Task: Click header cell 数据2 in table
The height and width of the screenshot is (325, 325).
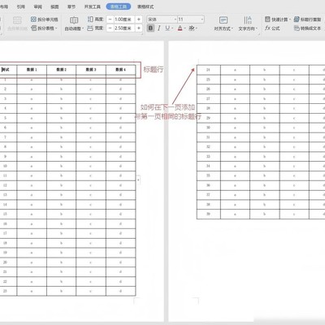Action: point(62,70)
